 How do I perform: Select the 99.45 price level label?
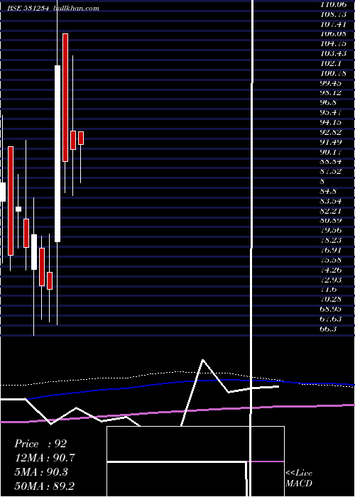tap(331, 83)
